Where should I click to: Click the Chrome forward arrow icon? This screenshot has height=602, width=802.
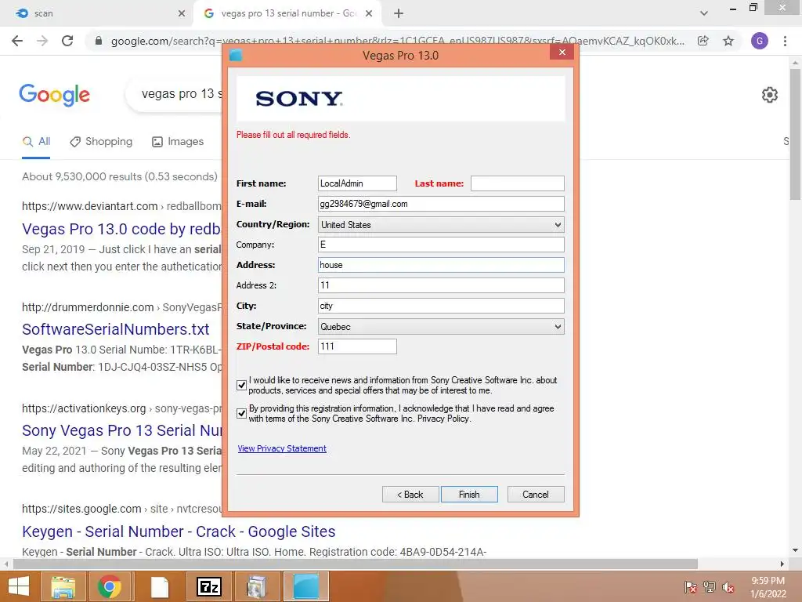coord(42,41)
